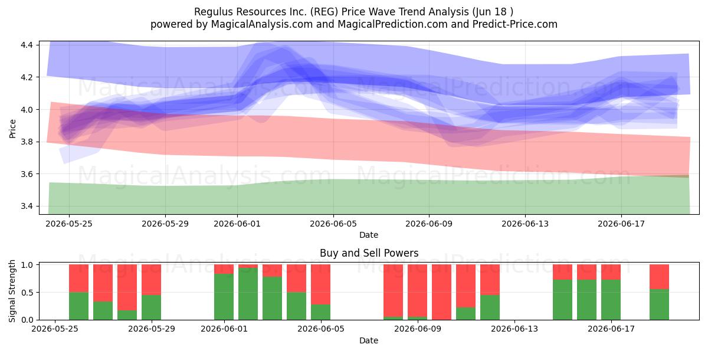Click 2026-06-05 tick on price chart axis
Screen dimensions: 708x354
click(333, 224)
